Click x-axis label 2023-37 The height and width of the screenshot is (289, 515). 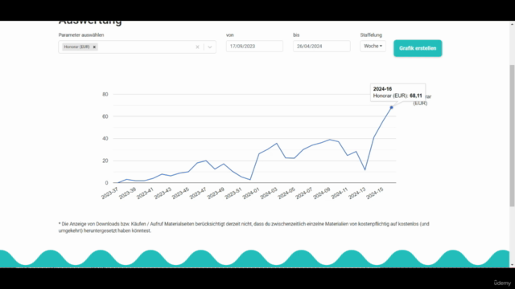coord(109,193)
